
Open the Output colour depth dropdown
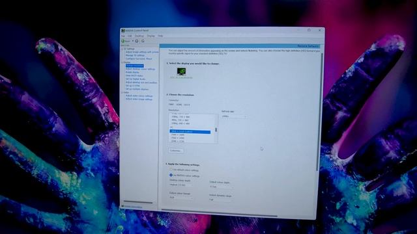(221, 187)
